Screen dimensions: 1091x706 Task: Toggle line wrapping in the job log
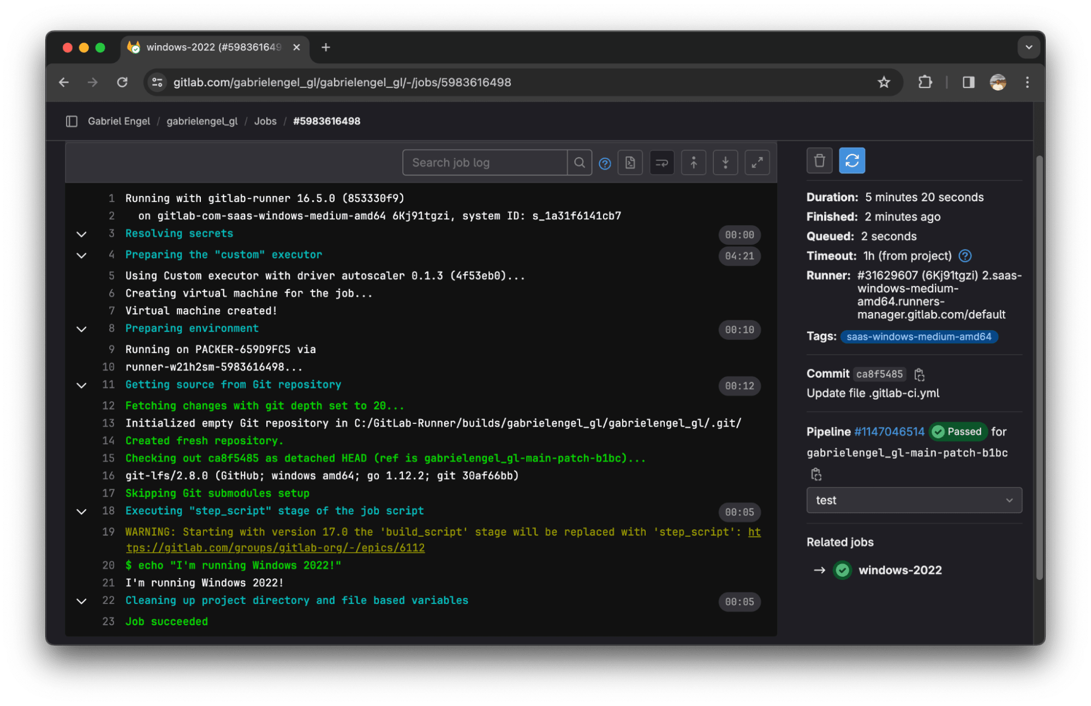tap(661, 162)
